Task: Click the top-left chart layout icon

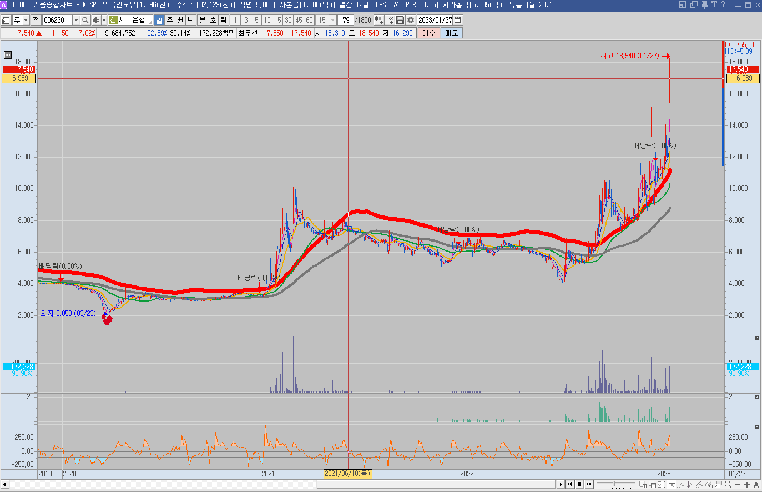Action: tap(6, 20)
